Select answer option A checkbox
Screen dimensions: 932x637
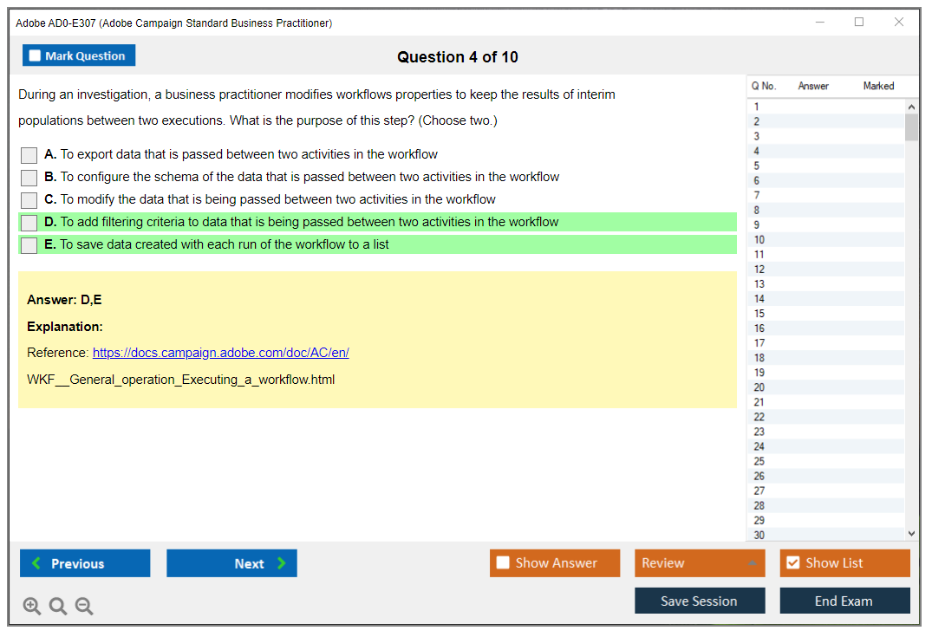point(29,155)
